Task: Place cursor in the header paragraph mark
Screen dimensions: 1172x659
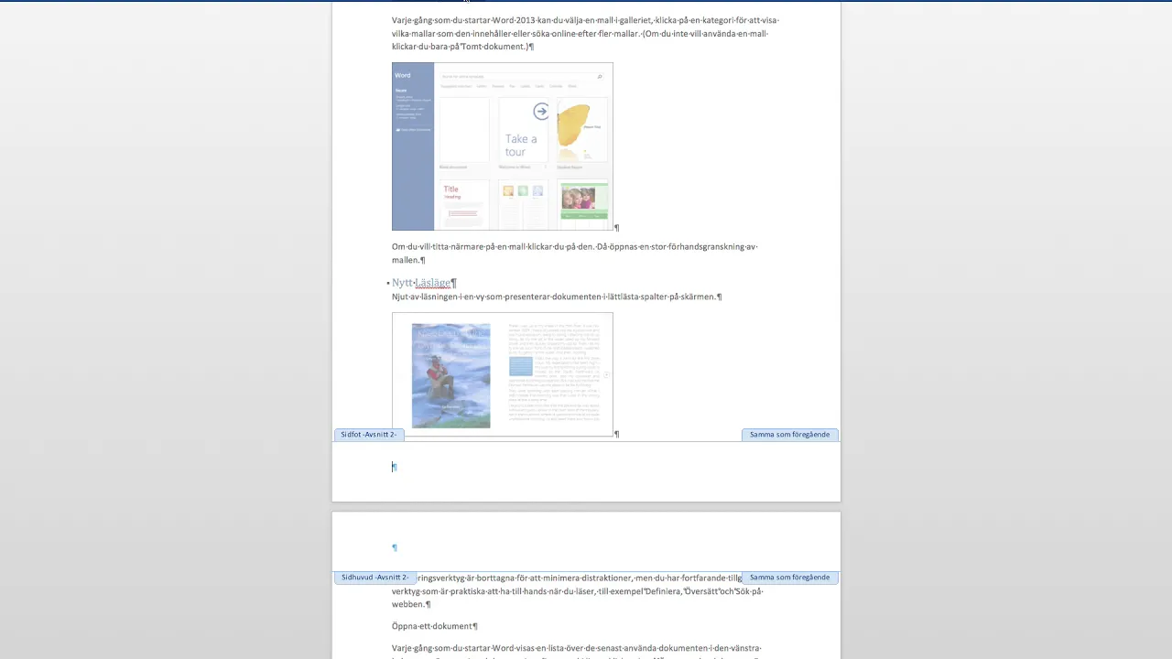Action: click(395, 547)
